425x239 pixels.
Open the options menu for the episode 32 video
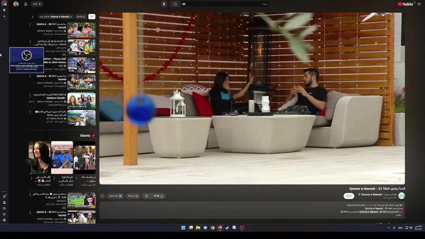pyautogui.click(x=30, y=76)
